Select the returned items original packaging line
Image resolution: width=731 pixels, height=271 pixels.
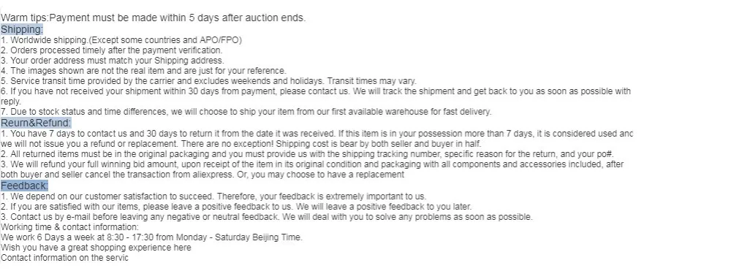coord(314,154)
